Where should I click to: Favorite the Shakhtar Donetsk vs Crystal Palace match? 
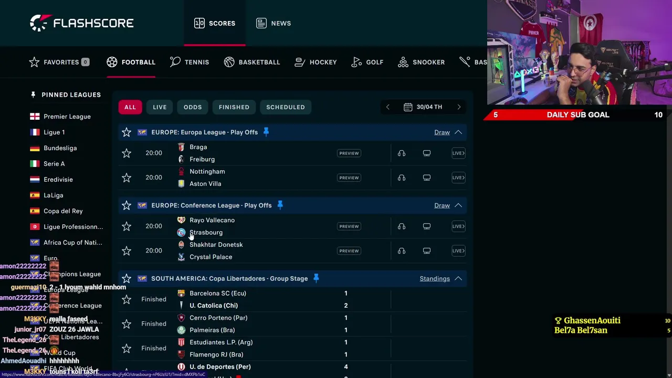(127, 250)
